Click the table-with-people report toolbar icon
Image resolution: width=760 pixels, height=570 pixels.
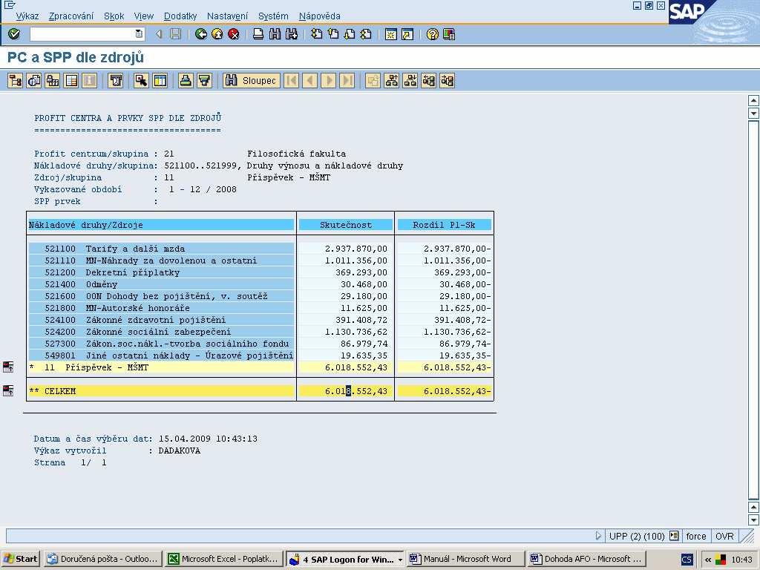(x=53, y=80)
